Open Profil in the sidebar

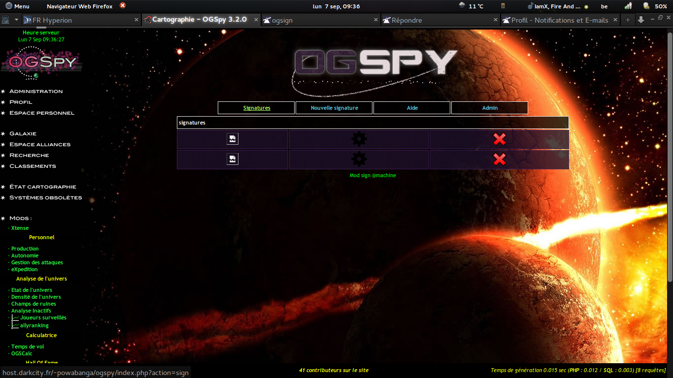coord(21,102)
